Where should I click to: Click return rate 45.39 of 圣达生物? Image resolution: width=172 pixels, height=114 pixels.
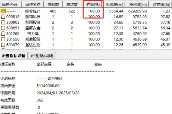[165, 45]
